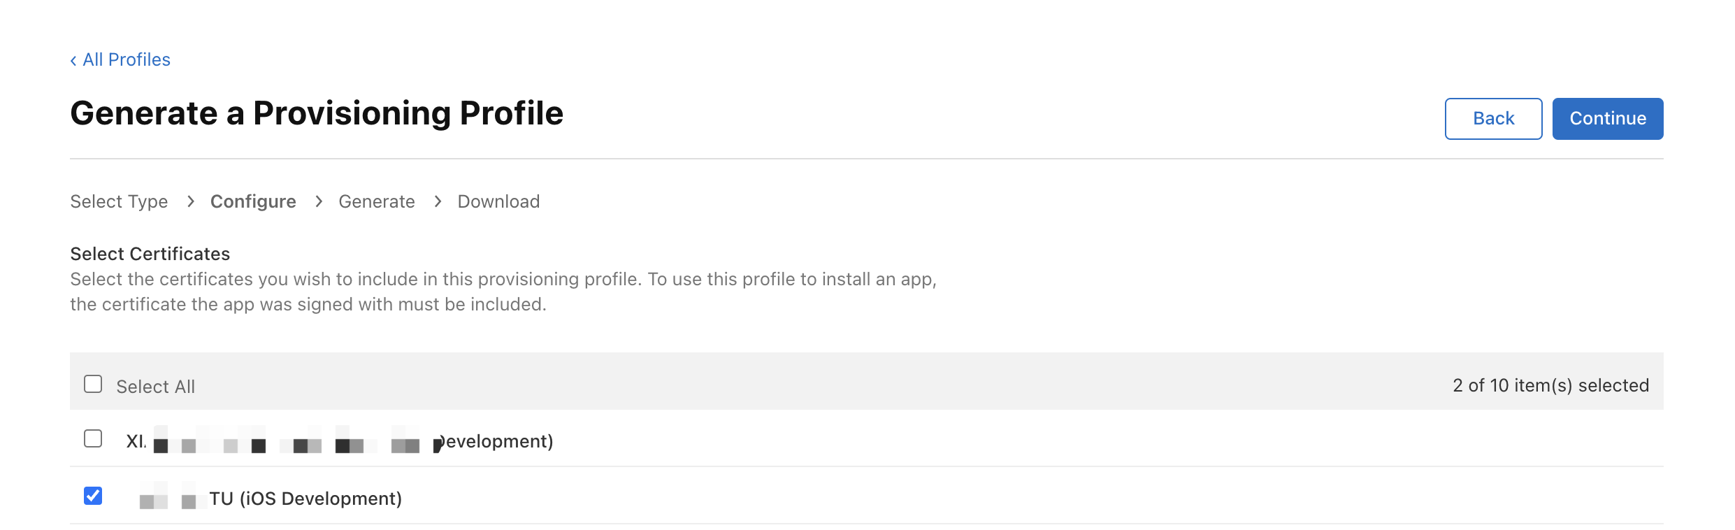Click the "2 of 10 item(s) selected" counter

(1550, 386)
